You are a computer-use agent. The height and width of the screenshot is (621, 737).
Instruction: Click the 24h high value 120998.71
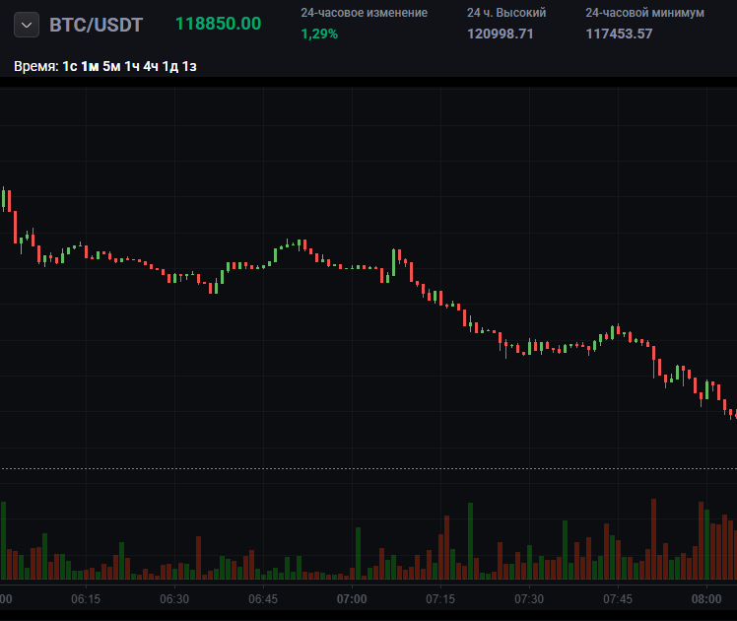[x=501, y=34]
